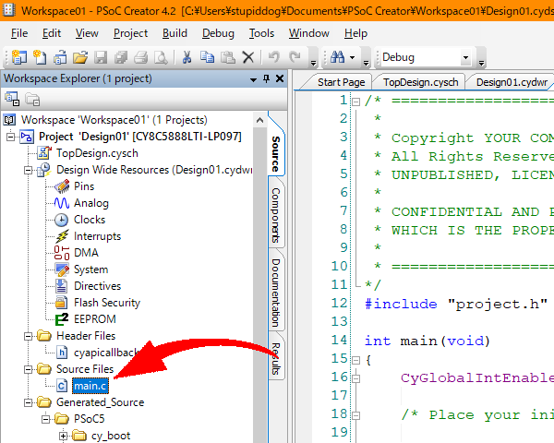This screenshot has width=554, height=443.
Task: Select the EEPROM resource item
Action: tap(95, 319)
